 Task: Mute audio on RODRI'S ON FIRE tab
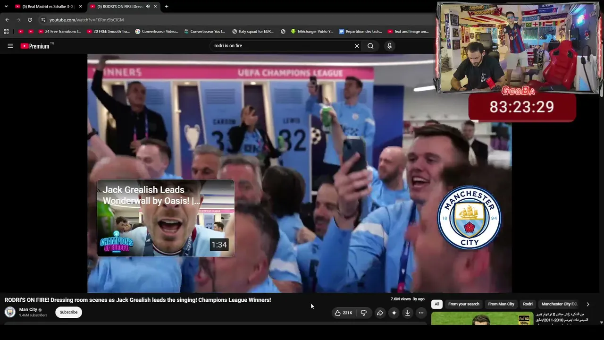point(148,7)
